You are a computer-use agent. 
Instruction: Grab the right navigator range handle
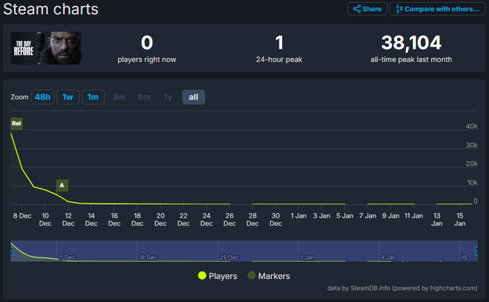pos(476,251)
